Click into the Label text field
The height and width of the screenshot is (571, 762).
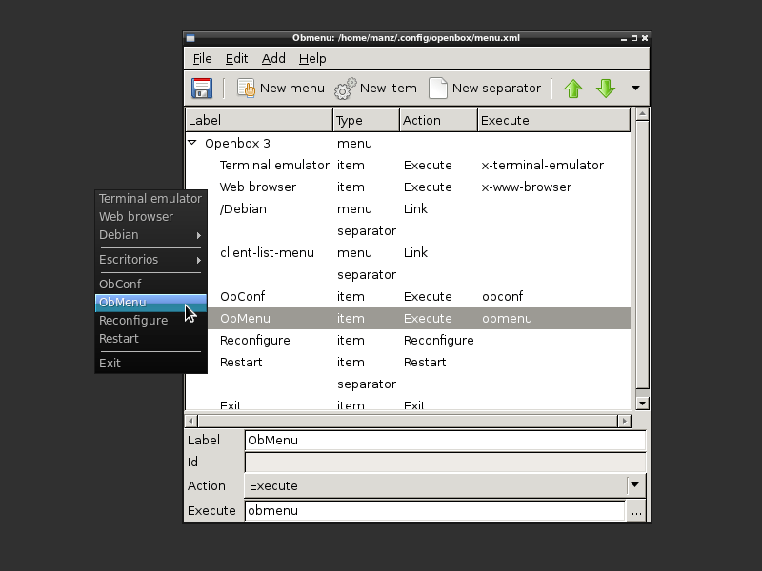445,441
